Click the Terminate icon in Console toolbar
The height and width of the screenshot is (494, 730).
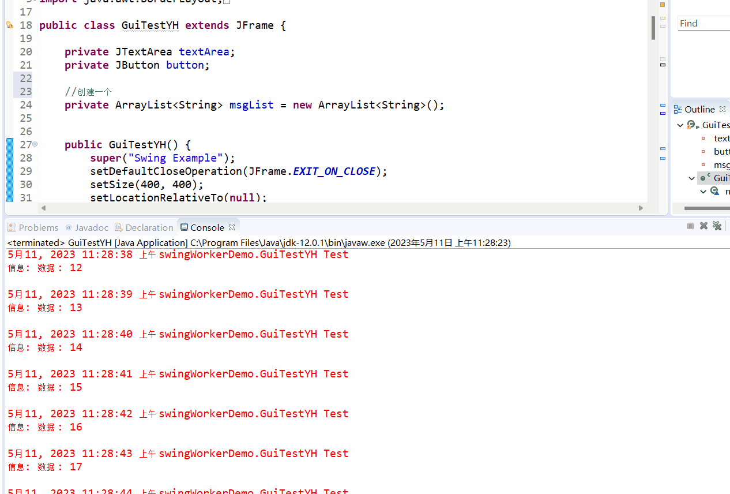[x=690, y=225]
